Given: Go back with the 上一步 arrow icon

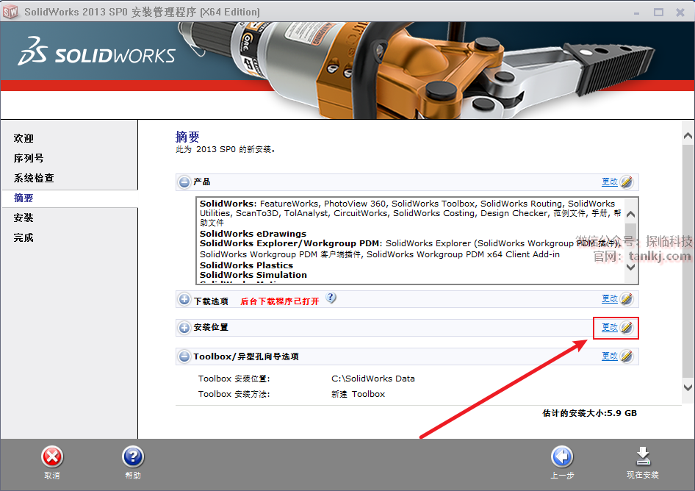Looking at the screenshot, I should (562, 457).
